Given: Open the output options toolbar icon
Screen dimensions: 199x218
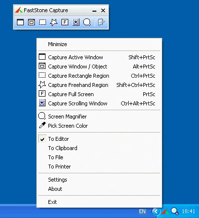Looking at the screenshot, I should coord(101,22).
